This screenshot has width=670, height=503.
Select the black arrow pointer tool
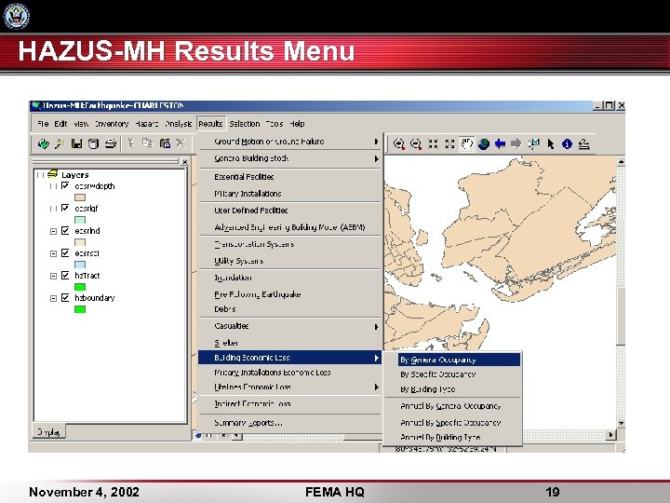[x=550, y=144]
